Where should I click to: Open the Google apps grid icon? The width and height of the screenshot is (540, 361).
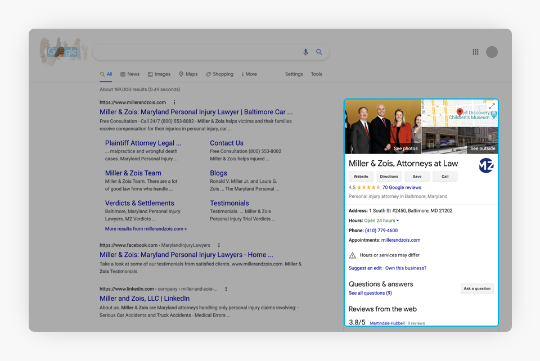pos(475,52)
